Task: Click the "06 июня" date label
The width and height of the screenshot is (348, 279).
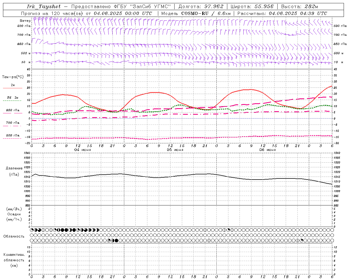Action: [x=268, y=150]
